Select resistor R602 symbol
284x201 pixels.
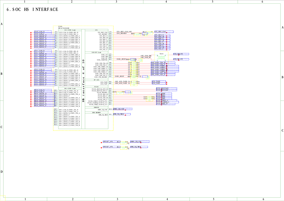[x=137, y=34]
